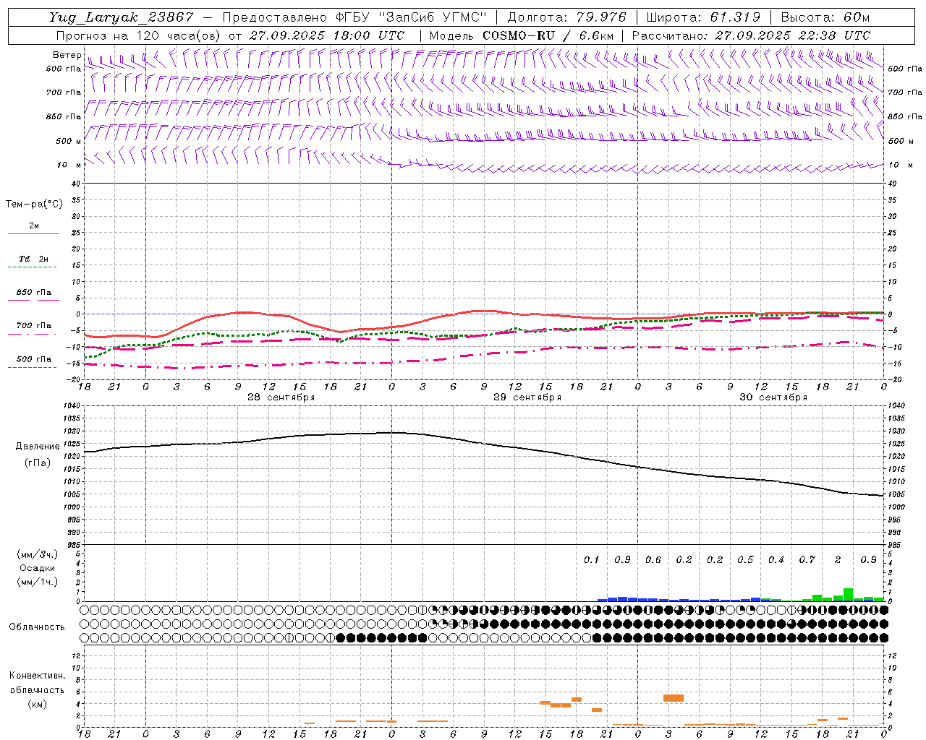This screenshot has height=740, width=926.
Task: Select the 30 сентября date label
Action: pos(773,397)
